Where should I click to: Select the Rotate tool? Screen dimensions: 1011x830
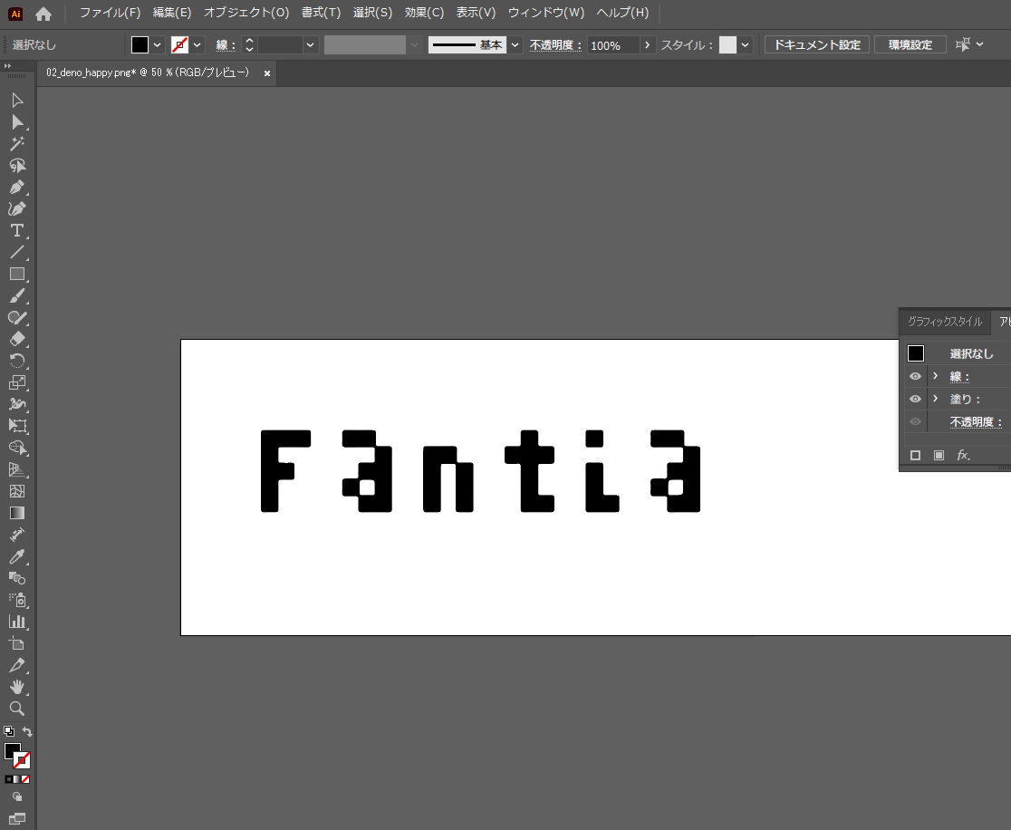pyautogui.click(x=17, y=362)
